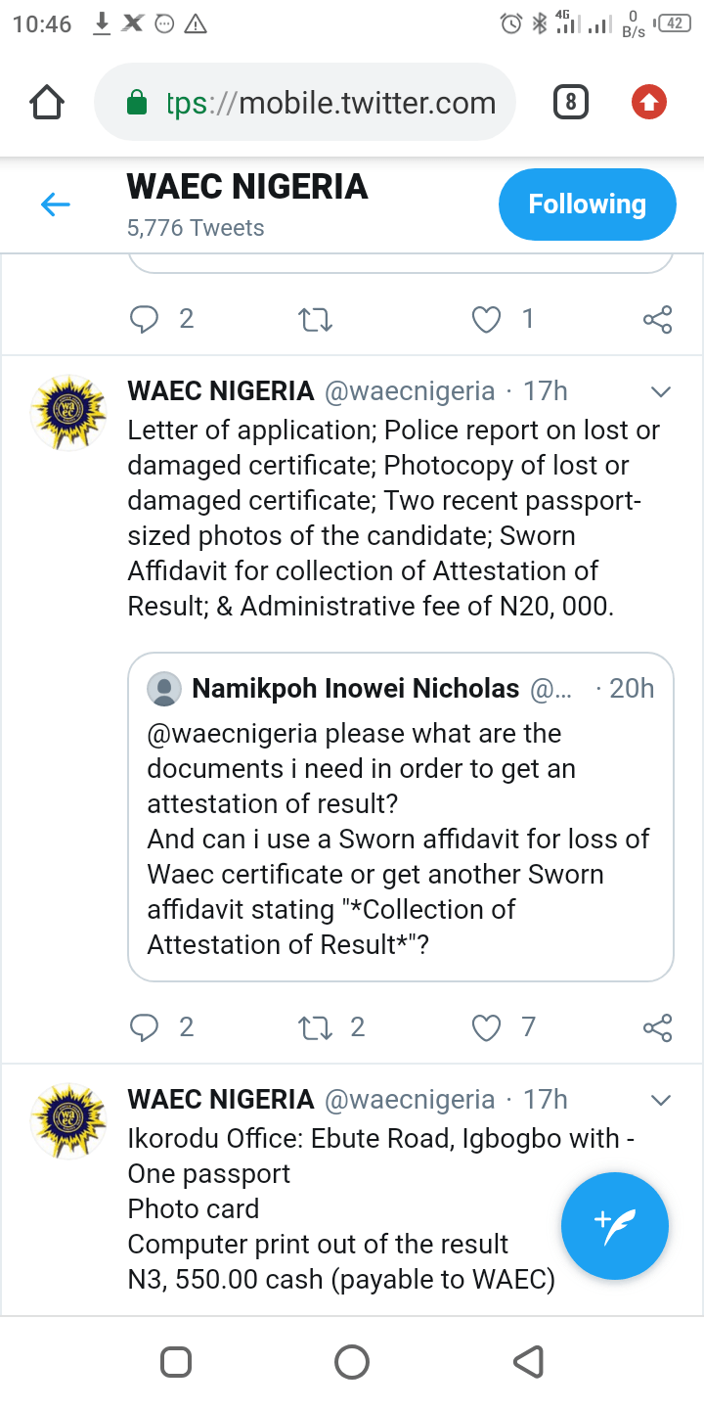Expand options chevron on Ikorodu Office tweet

point(661,1101)
